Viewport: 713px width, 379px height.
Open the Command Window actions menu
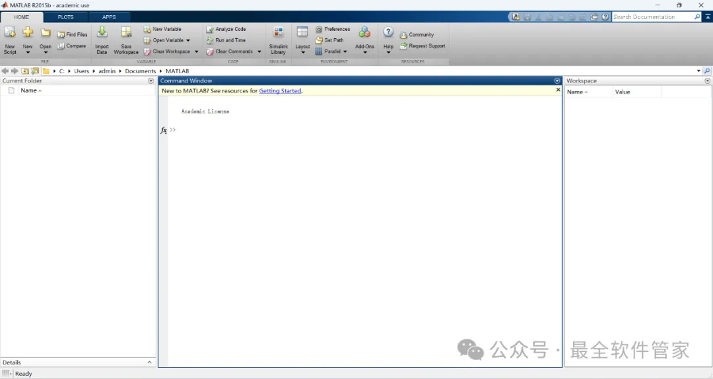pyautogui.click(x=557, y=81)
